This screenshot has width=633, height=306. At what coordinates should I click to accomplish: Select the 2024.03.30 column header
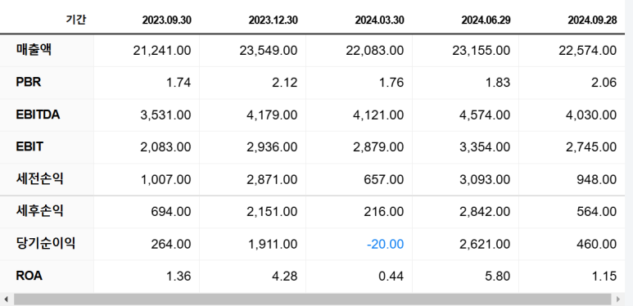pos(379,20)
